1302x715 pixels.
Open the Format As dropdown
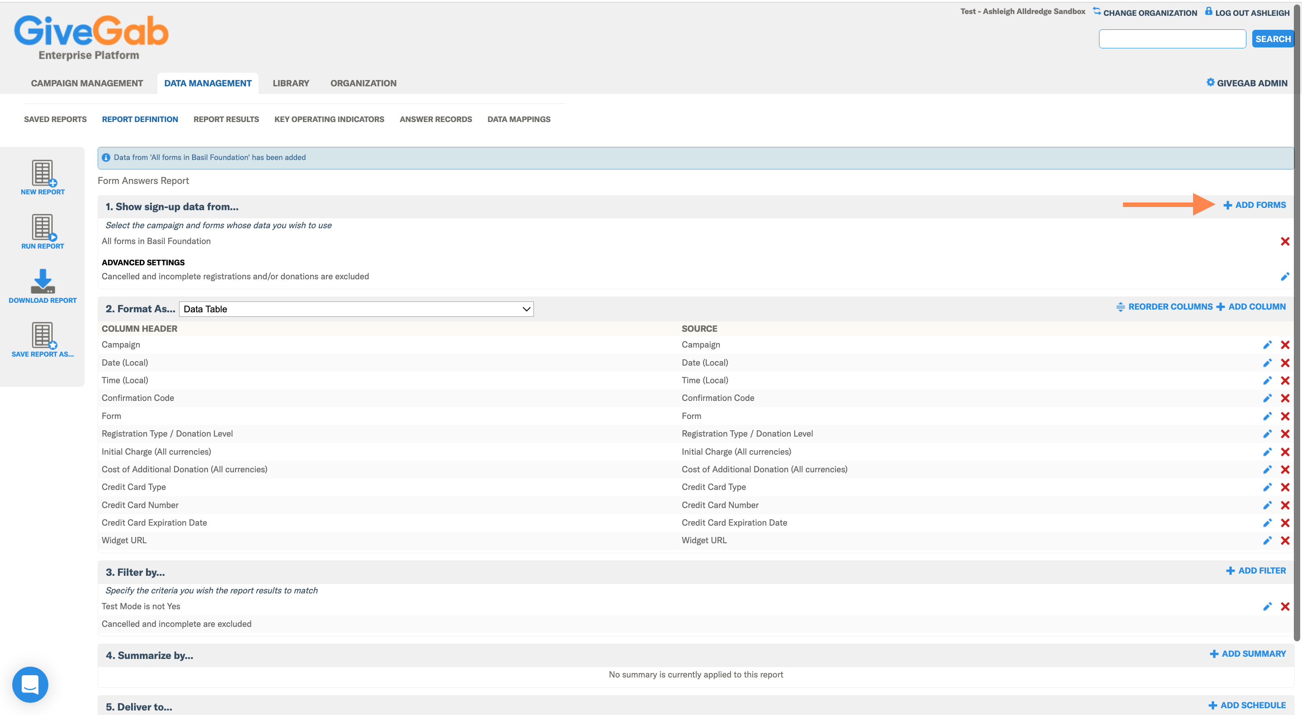pyautogui.click(x=356, y=309)
